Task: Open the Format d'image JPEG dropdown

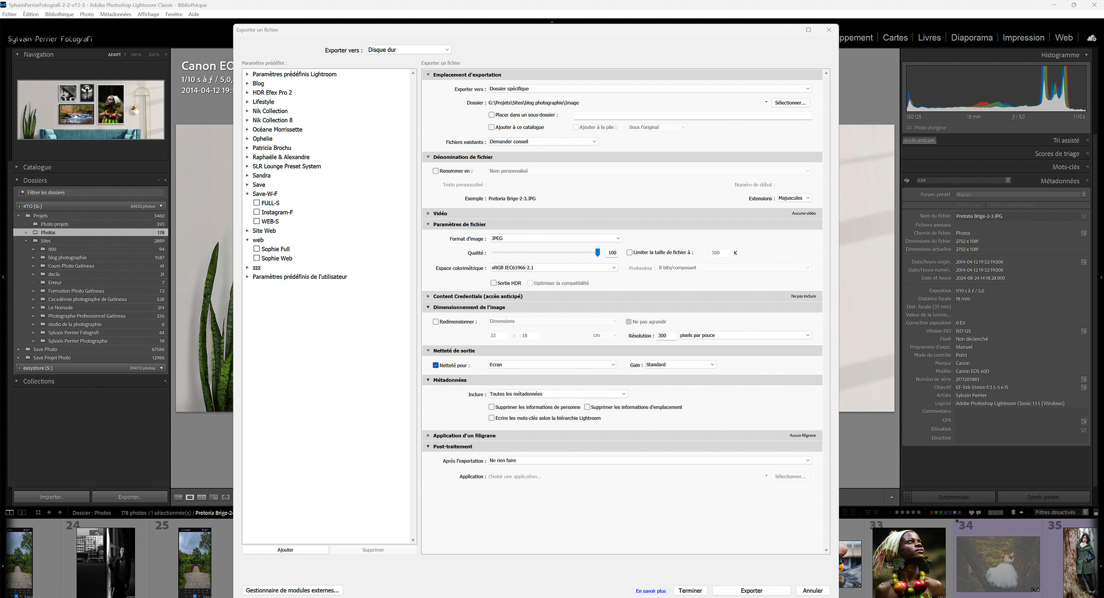Action: [x=556, y=238]
